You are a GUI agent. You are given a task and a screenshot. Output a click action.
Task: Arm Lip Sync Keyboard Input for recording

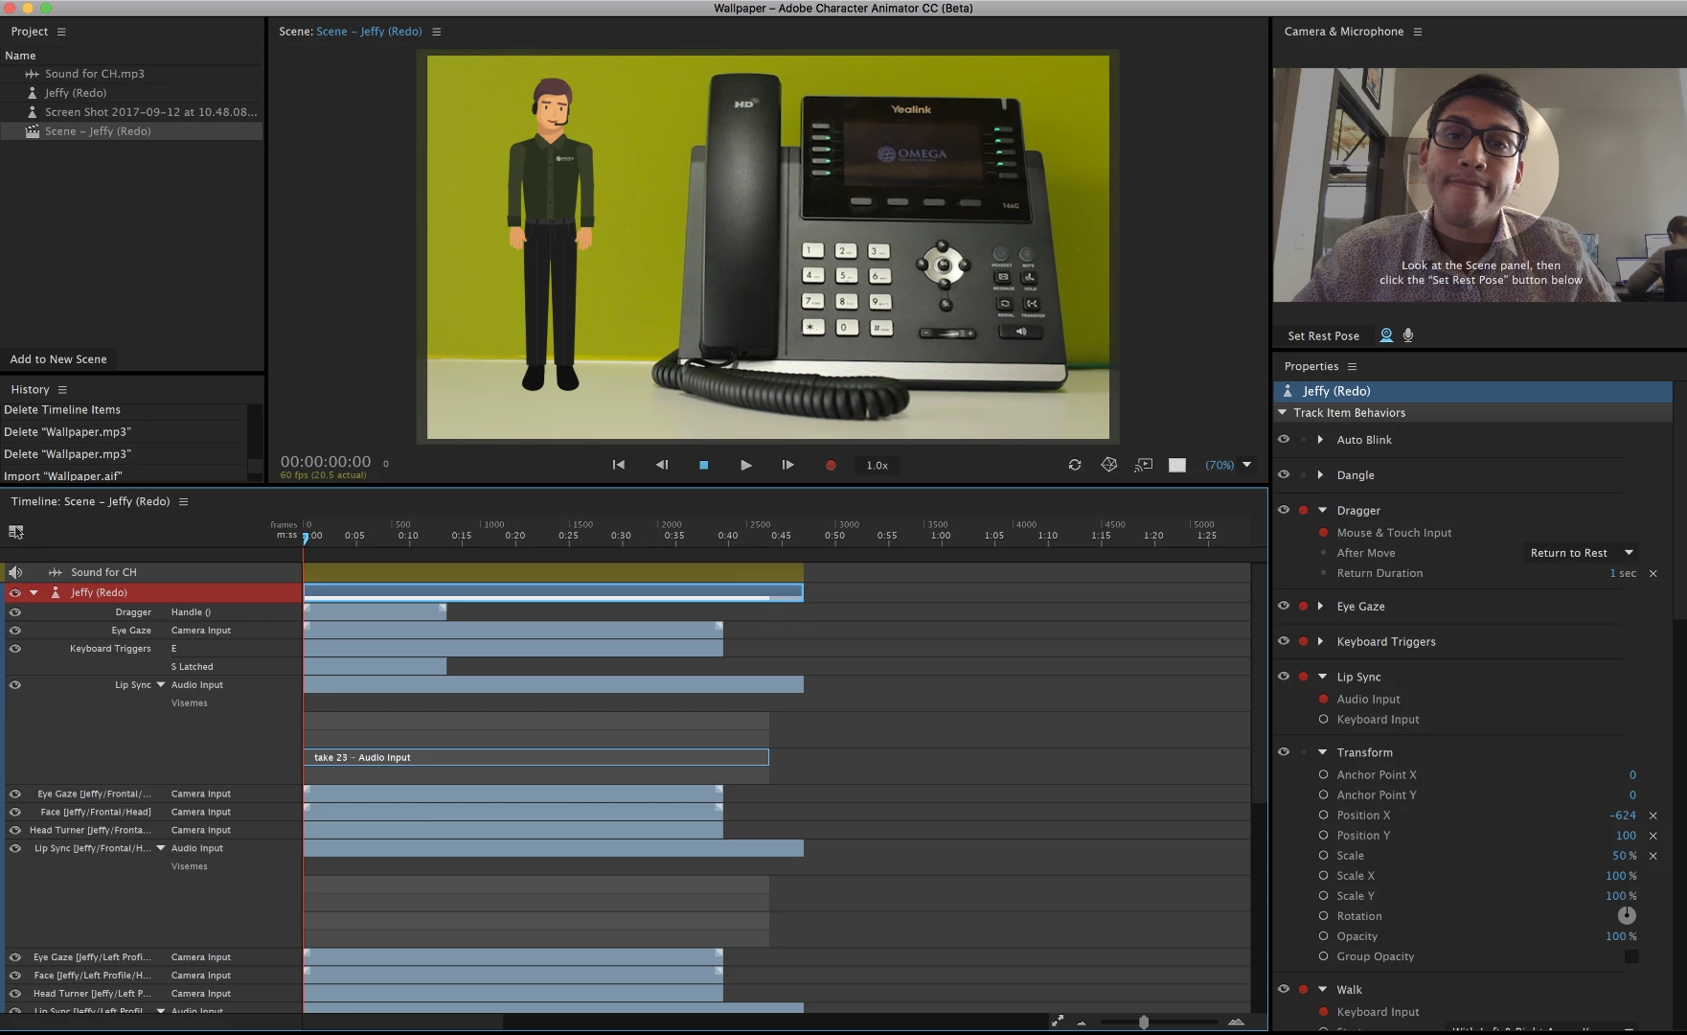pyautogui.click(x=1323, y=720)
